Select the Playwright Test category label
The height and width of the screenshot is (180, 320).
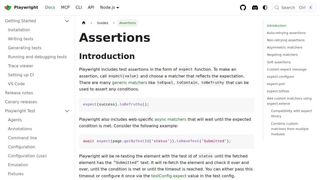point(20,111)
